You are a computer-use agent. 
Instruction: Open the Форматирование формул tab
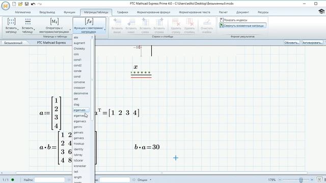[153, 12]
